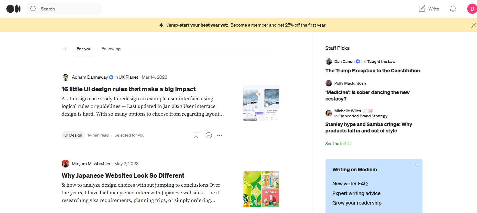The image size is (477, 213).
Task: Click Mirijam Missbichler's author avatar
Action: coord(66,164)
